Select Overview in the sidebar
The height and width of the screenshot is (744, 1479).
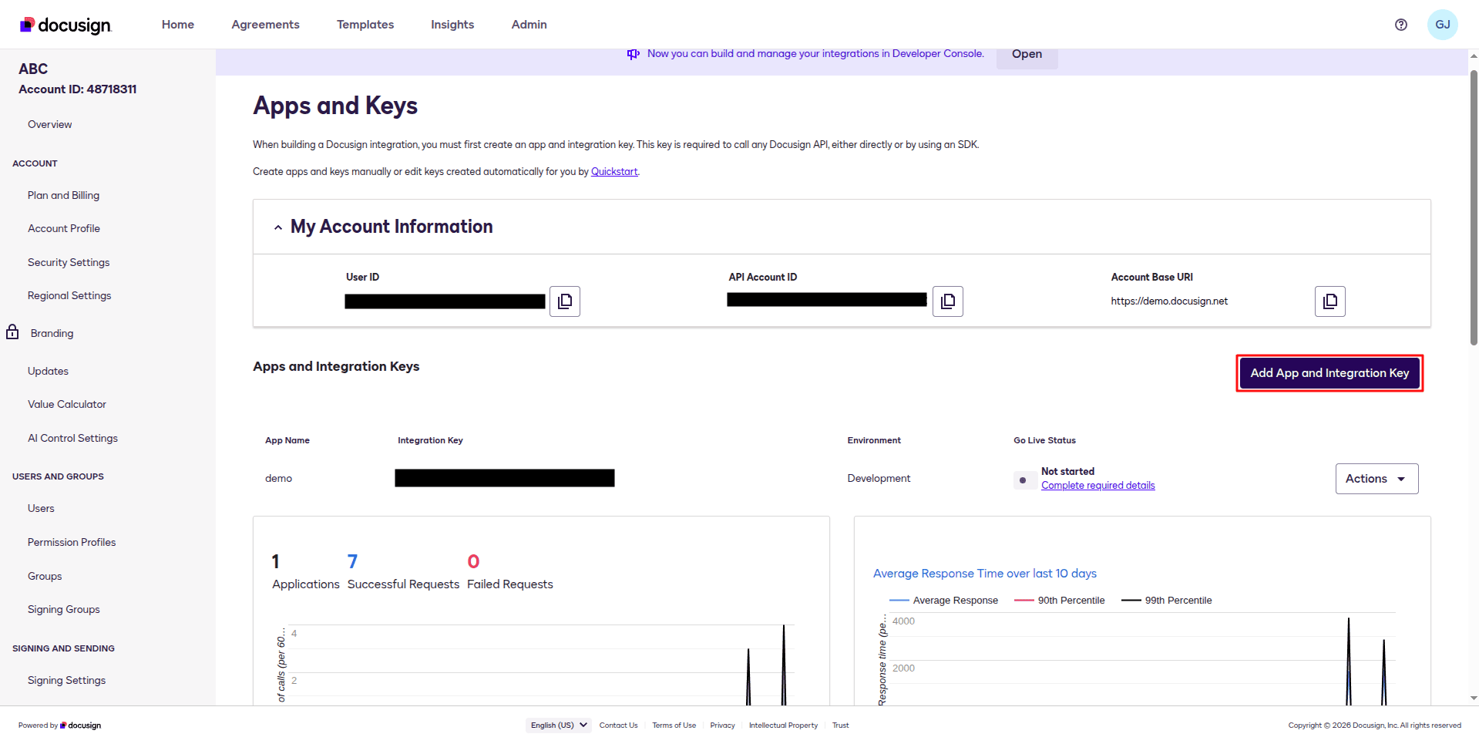point(50,124)
